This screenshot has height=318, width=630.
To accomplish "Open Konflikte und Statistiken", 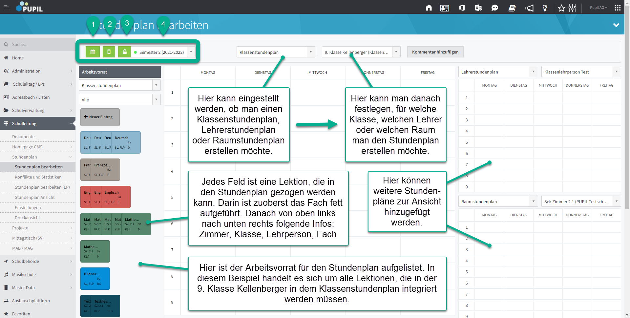I will [x=38, y=177].
